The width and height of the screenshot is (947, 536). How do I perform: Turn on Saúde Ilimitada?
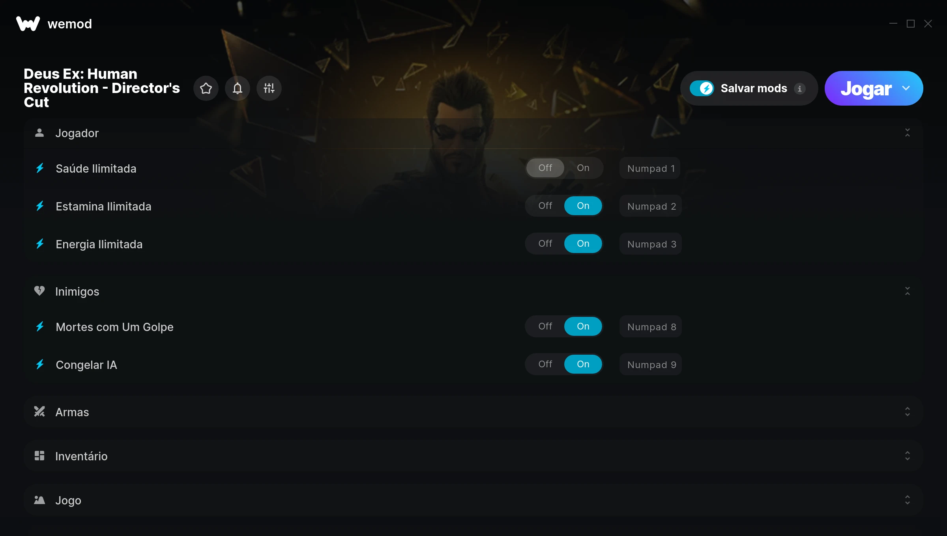583,168
